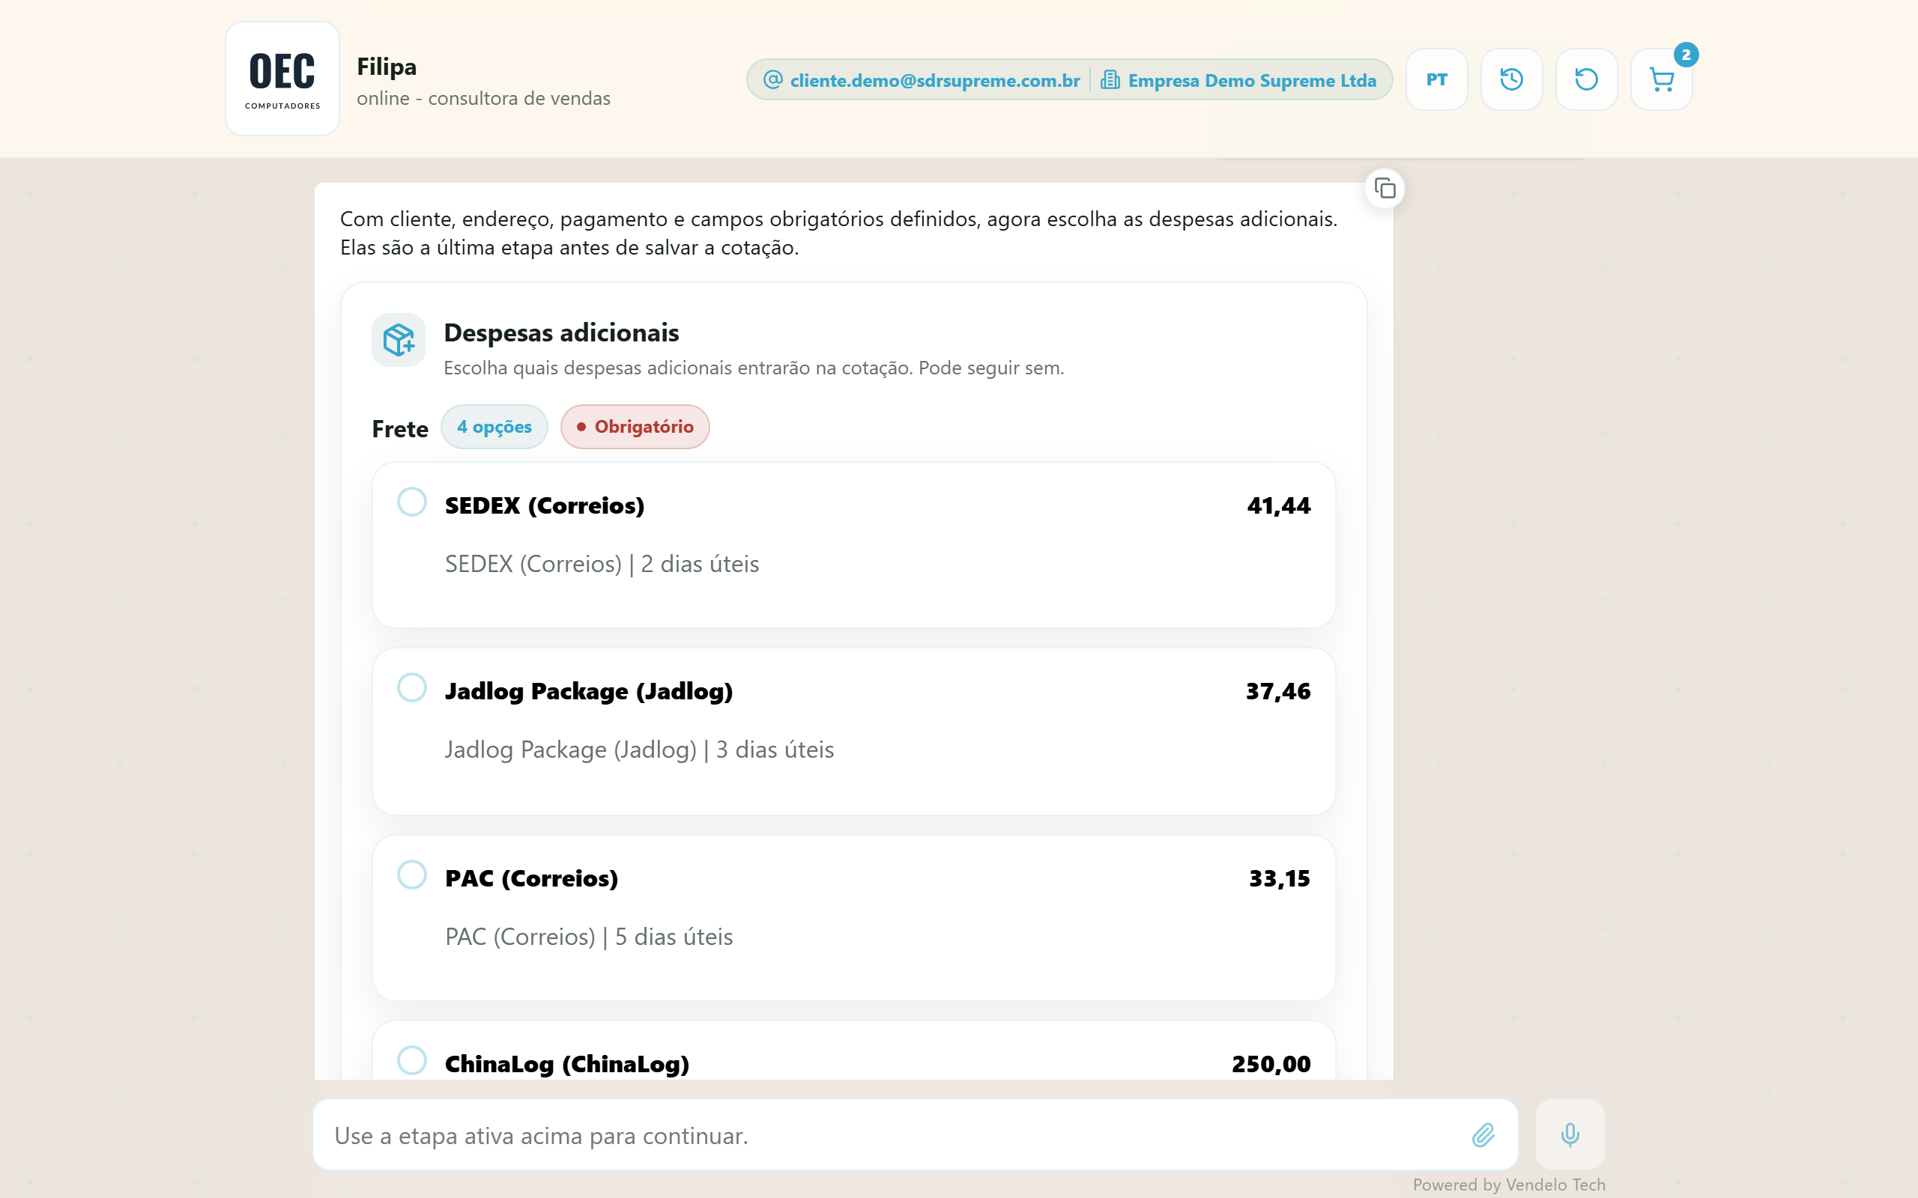1918x1198 pixels.
Task: Copy message using the copy icon
Action: tap(1385, 189)
